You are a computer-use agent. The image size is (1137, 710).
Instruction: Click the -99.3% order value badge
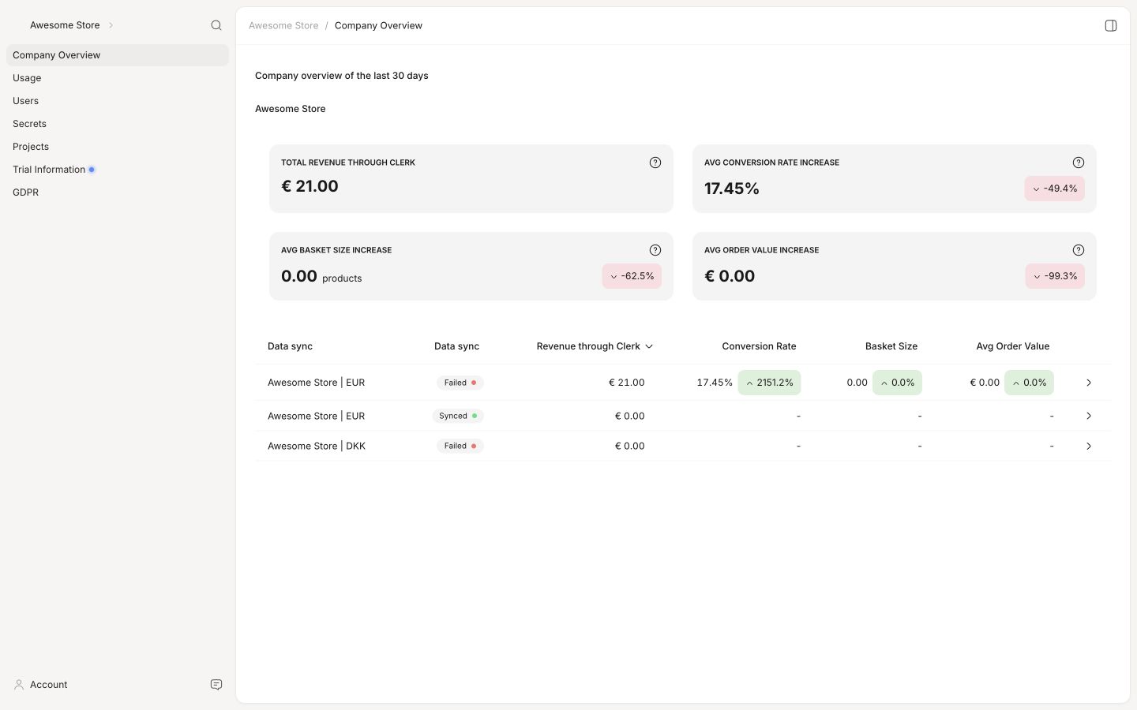pyautogui.click(x=1055, y=276)
